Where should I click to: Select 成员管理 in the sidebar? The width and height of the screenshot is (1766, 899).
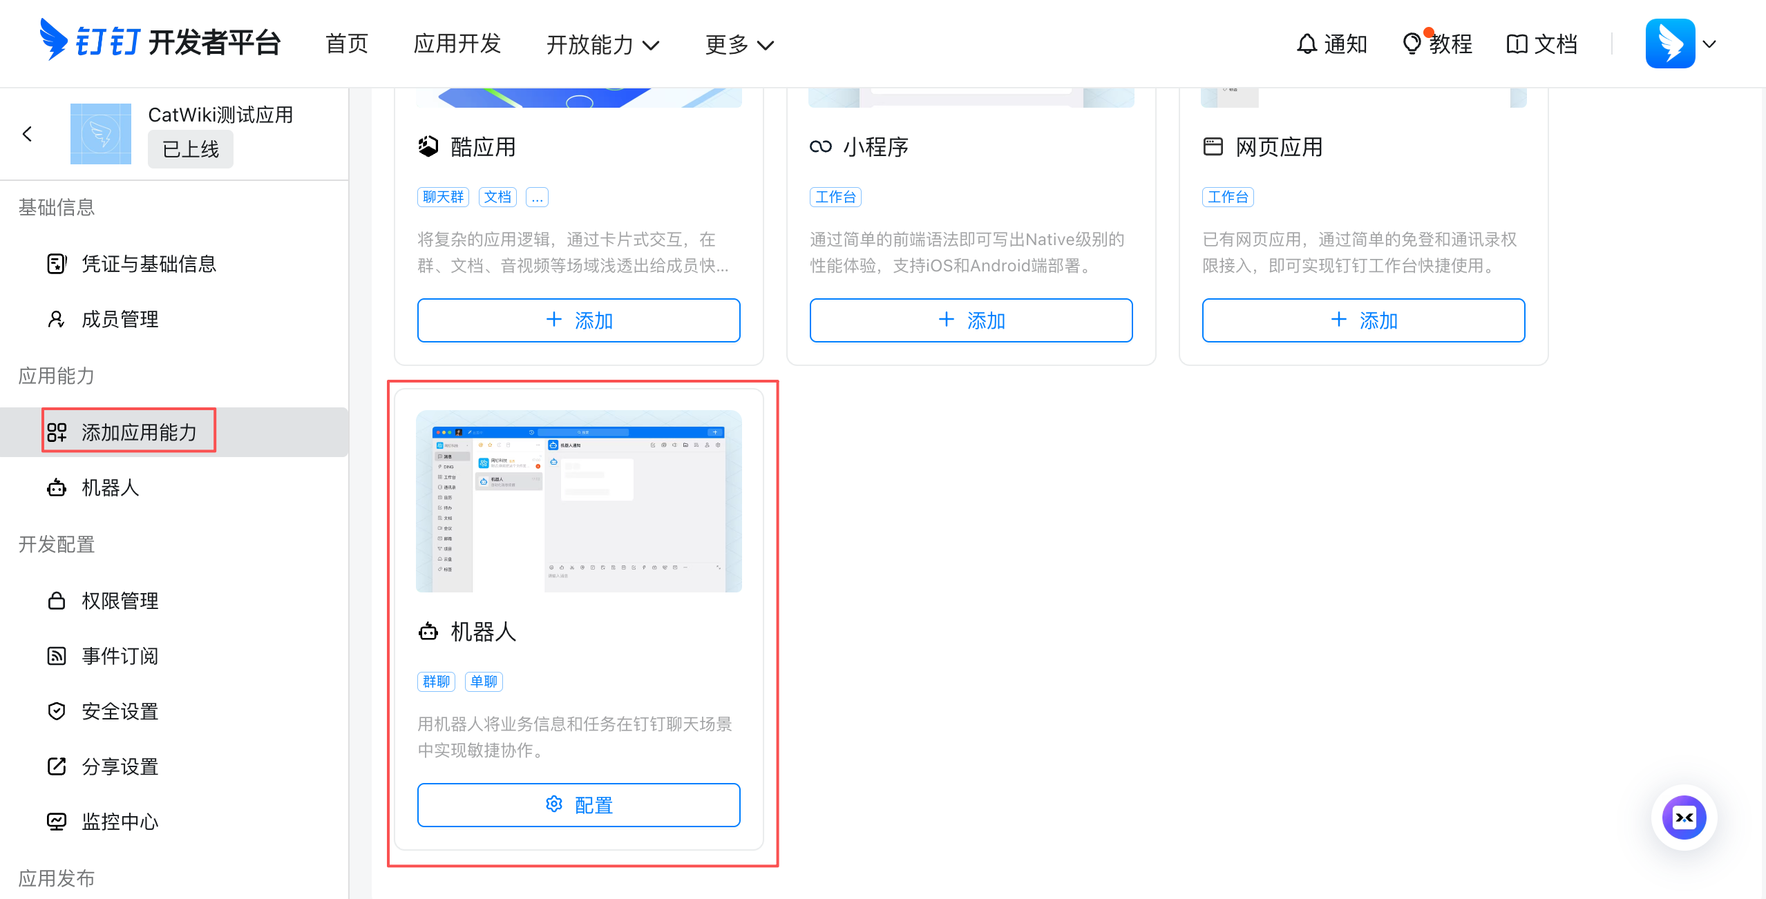[x=120, y=319]
